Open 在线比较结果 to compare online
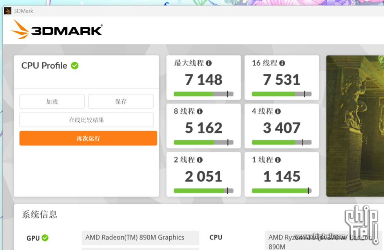This screenshot has height=250, width=384. (87, 120)
